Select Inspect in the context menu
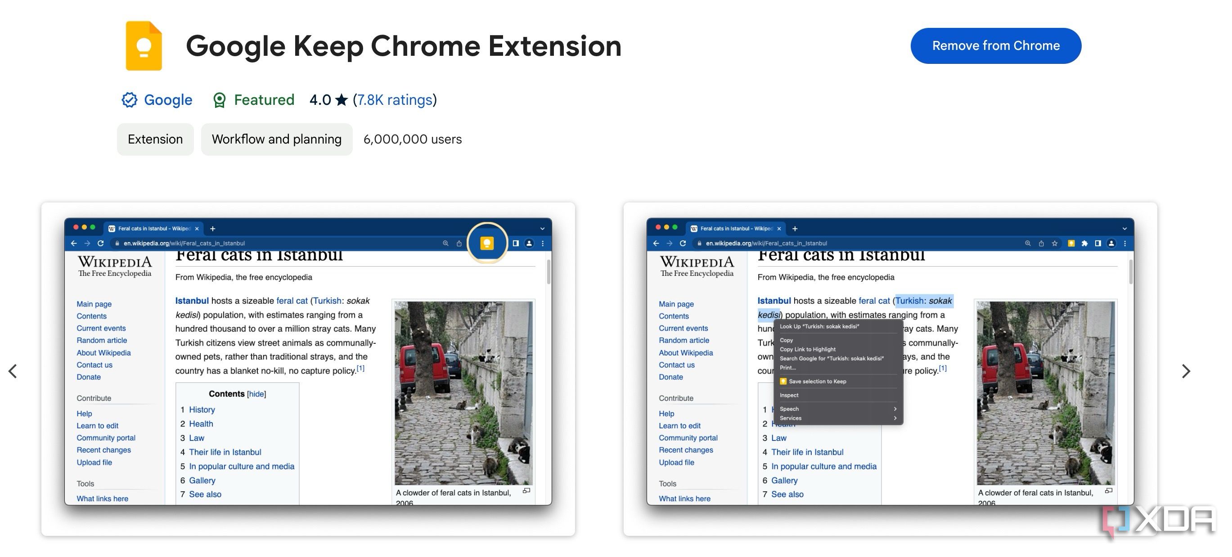The image size is (1232, 557). click(838, 395)
